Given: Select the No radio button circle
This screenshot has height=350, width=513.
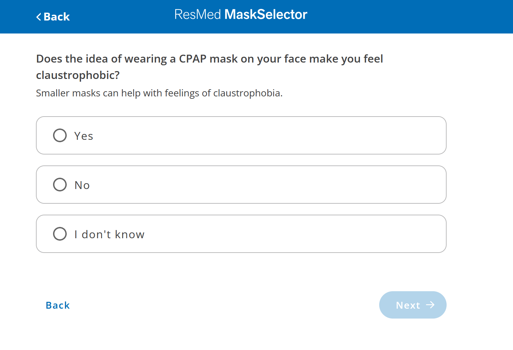Looking at the screenshot, I should 60,185.
